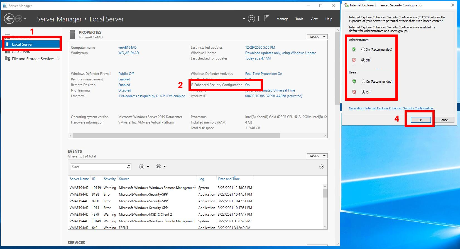Click the Local Server sidebar icon
The height and width of the screenshot is (249, 460).
point(7,44)
